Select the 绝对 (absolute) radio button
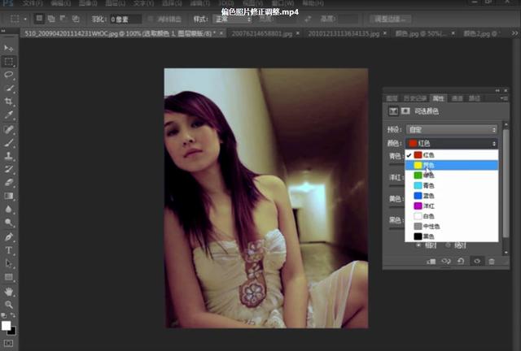The height and width of the screenshot is (351, 521). coord(447,245)
